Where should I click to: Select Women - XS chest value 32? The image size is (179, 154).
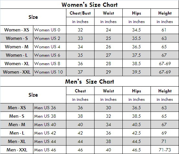(80, 30)
